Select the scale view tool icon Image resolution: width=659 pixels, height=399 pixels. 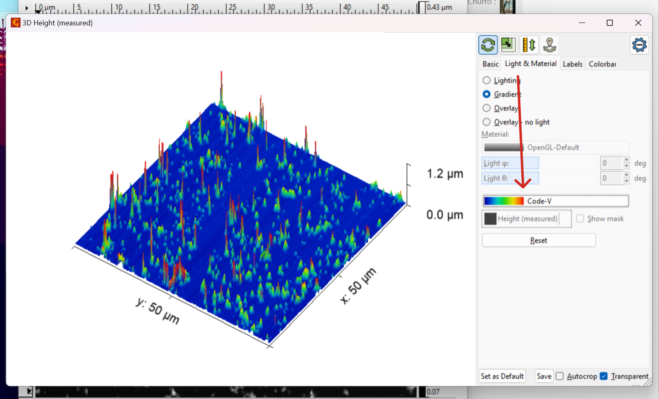pos(508,45)
